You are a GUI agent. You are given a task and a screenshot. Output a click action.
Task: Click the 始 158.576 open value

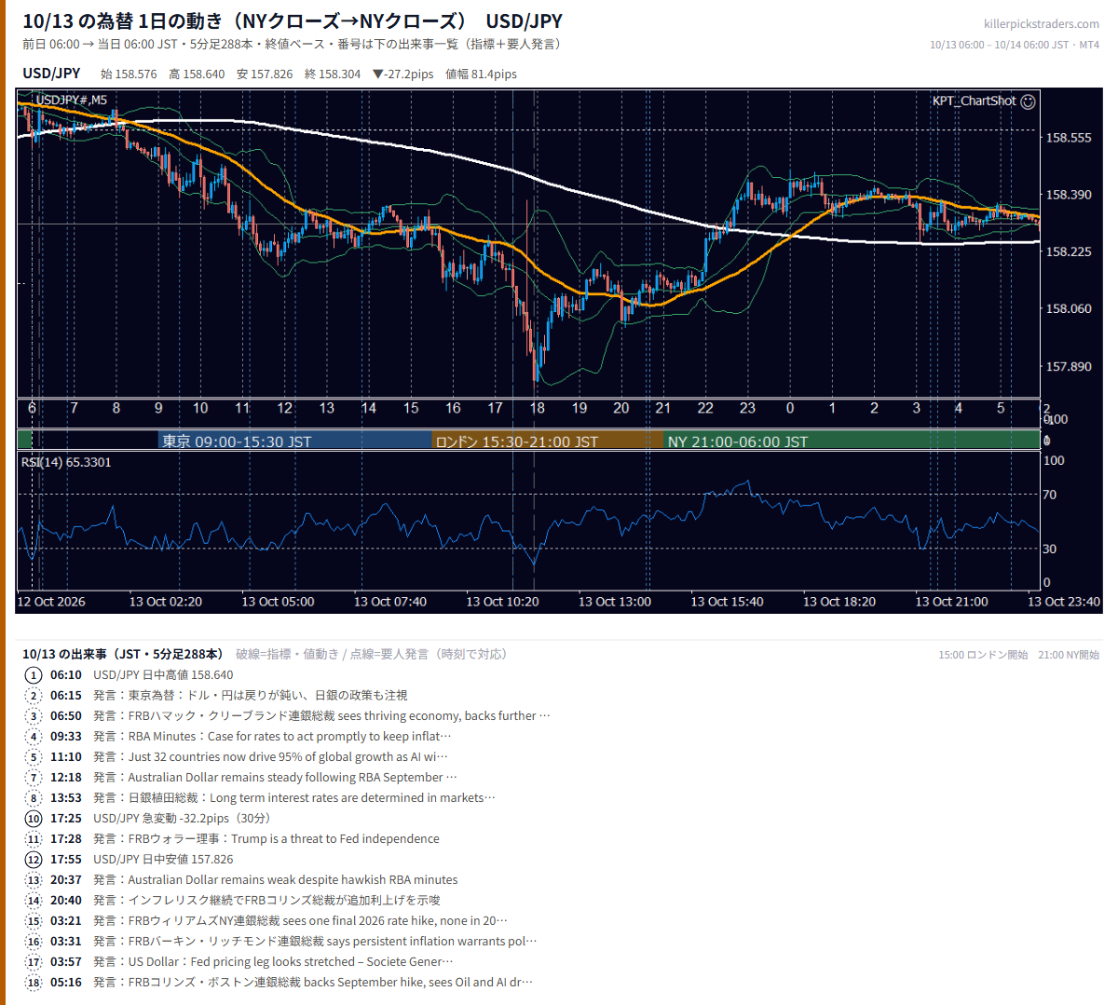click(129, 75)
